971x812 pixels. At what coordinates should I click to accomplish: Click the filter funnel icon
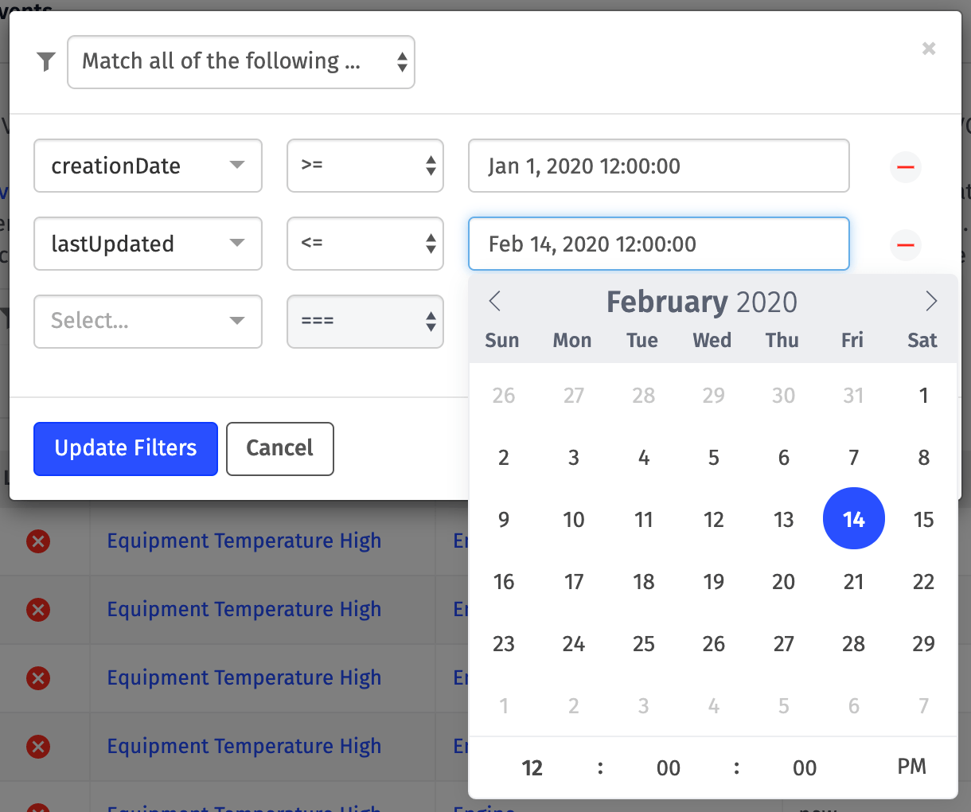[46, 61]
